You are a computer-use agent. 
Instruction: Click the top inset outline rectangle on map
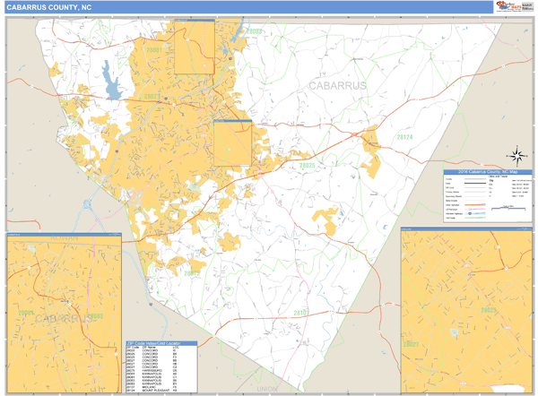pos(194,47)
